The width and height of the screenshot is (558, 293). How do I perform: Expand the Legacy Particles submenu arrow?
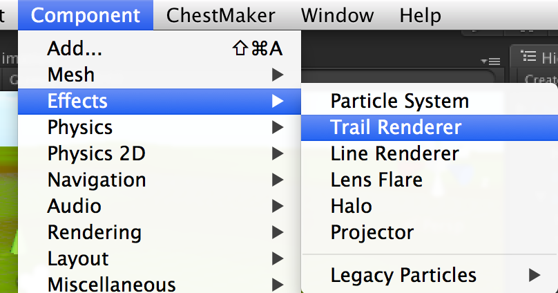535,275
